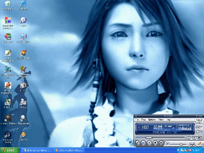The height and width of the screenshot is (153, 204).
Task: Switch to the Winamp taskbar button
Action: (69, 150)
